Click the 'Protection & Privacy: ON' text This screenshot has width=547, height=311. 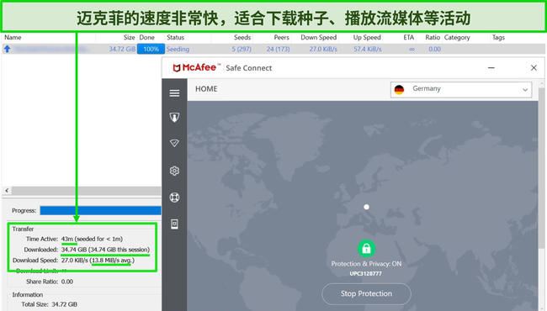coord(366,264)
